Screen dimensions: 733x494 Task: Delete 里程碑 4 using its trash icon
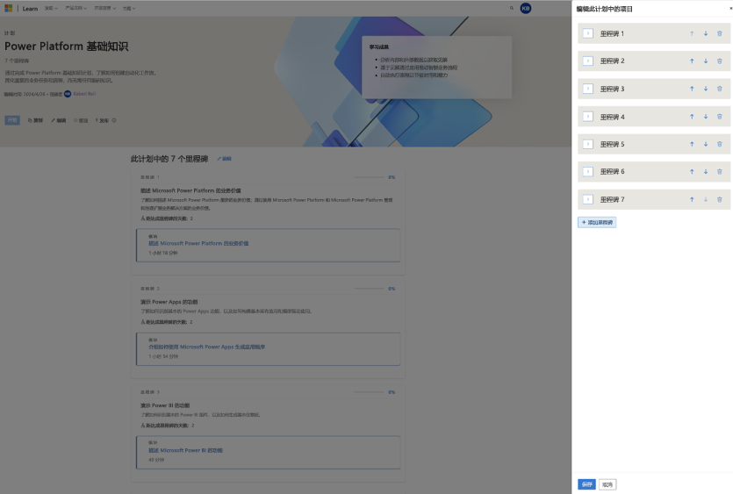point(720,117)
